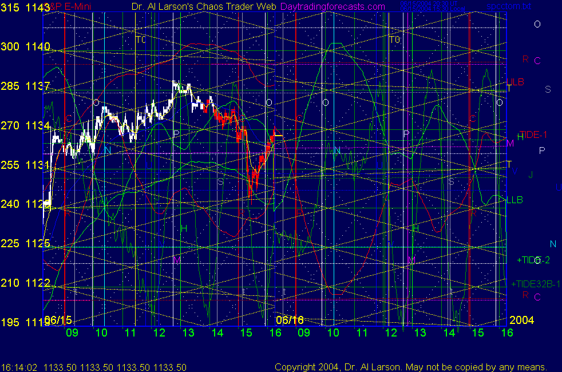Select the "210 1122" price axis label
The image size is (562, 372).
click(25, 283)
